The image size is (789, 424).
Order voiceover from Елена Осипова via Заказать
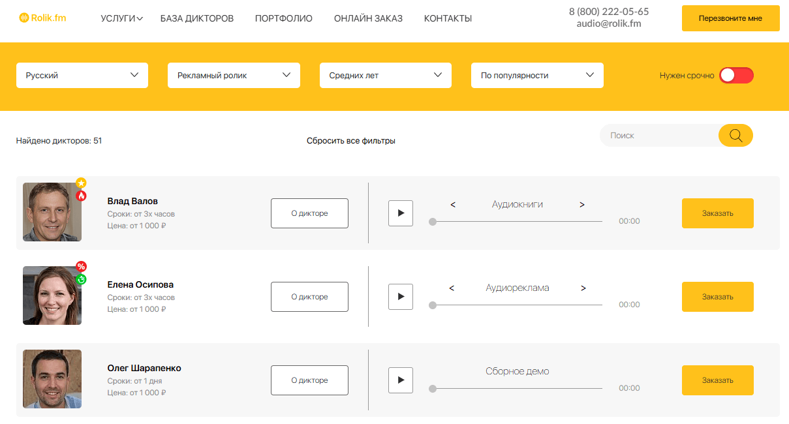click(717, 297)
